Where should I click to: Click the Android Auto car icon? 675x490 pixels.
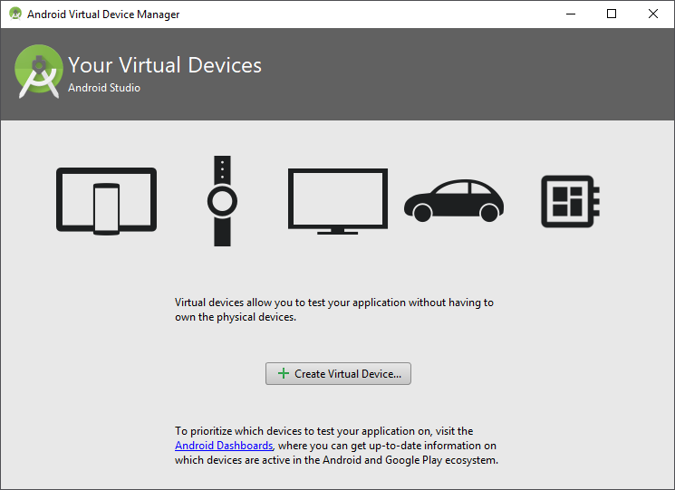454,200
